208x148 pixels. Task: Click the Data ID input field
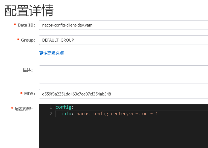point(124,25)
